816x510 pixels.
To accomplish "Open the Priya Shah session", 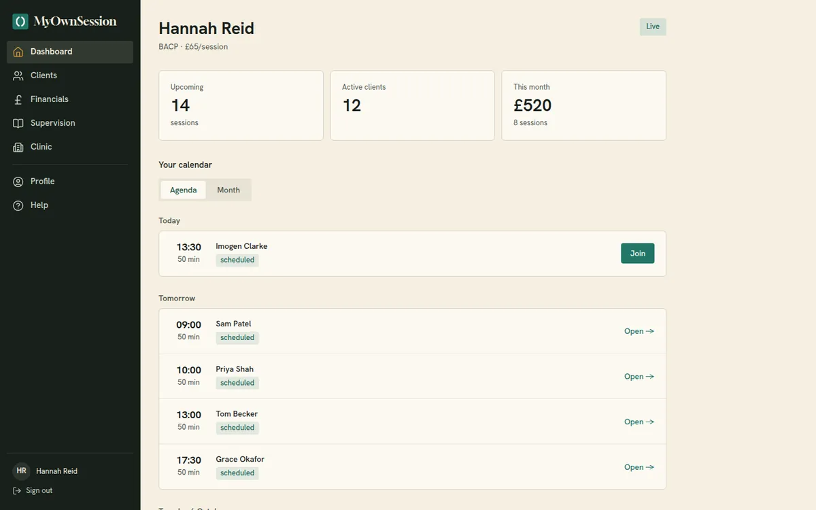I will pyautogui.click(x=639, y=377).
